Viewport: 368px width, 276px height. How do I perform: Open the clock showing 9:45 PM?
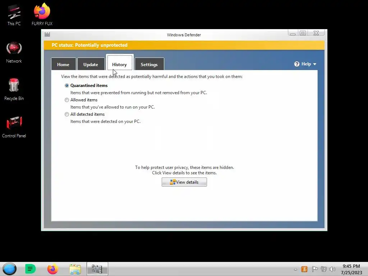[351, 269]
